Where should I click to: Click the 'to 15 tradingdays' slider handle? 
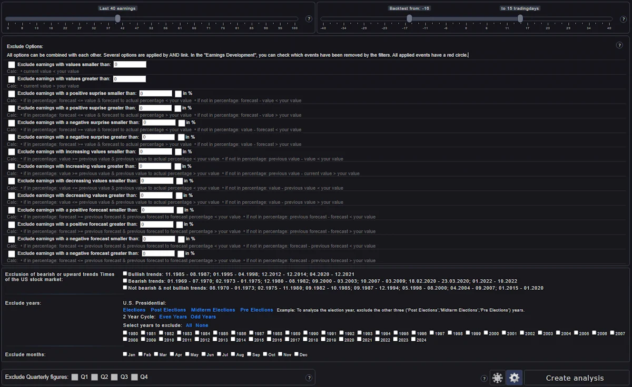coord(520,18)
